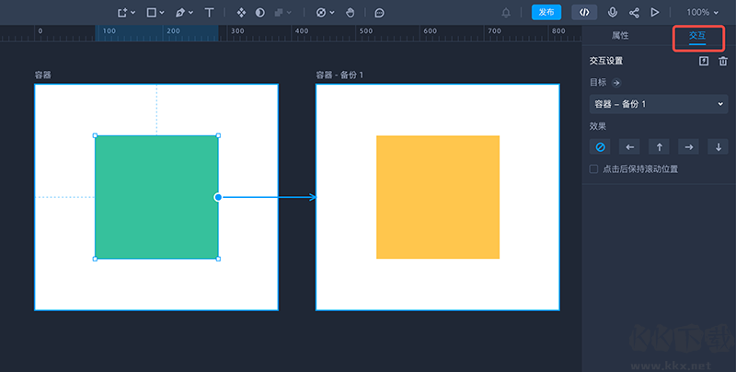Expand the pen tool dropdown
Viewport: 736px width, 372px height.
pos(190,13)
